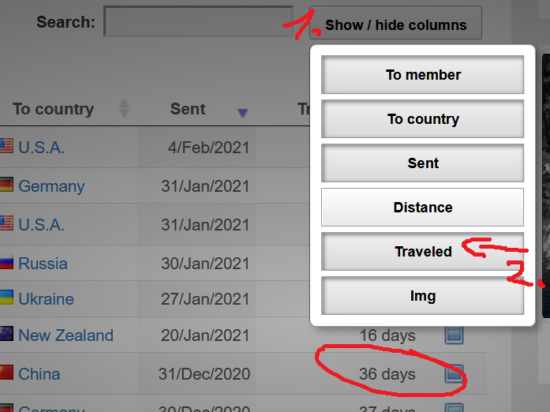Click the Germany flag icon
The image size is (550, 412).
[6, 185]
